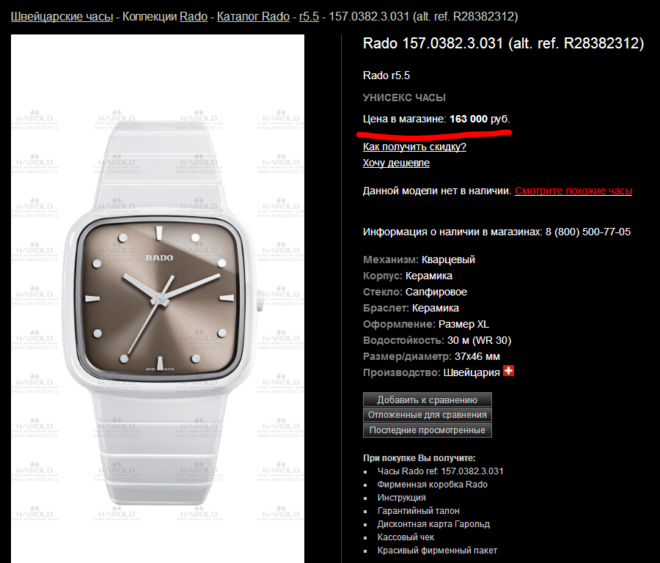The height and width of the screenshot is (563, 660).
Task: Click the Добавить к сравнению button
Action: (428, 400)
